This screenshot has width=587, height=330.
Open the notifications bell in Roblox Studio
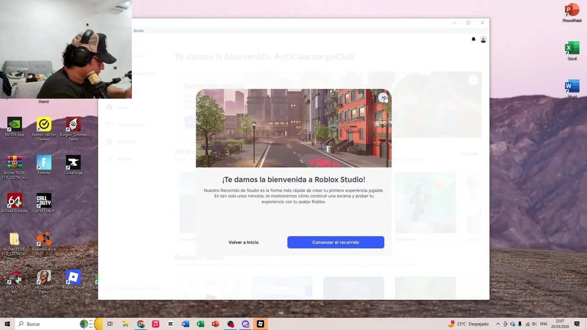[x=474, y=39]
